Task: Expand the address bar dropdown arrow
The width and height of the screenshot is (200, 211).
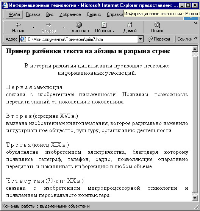Action: point(141,39)
